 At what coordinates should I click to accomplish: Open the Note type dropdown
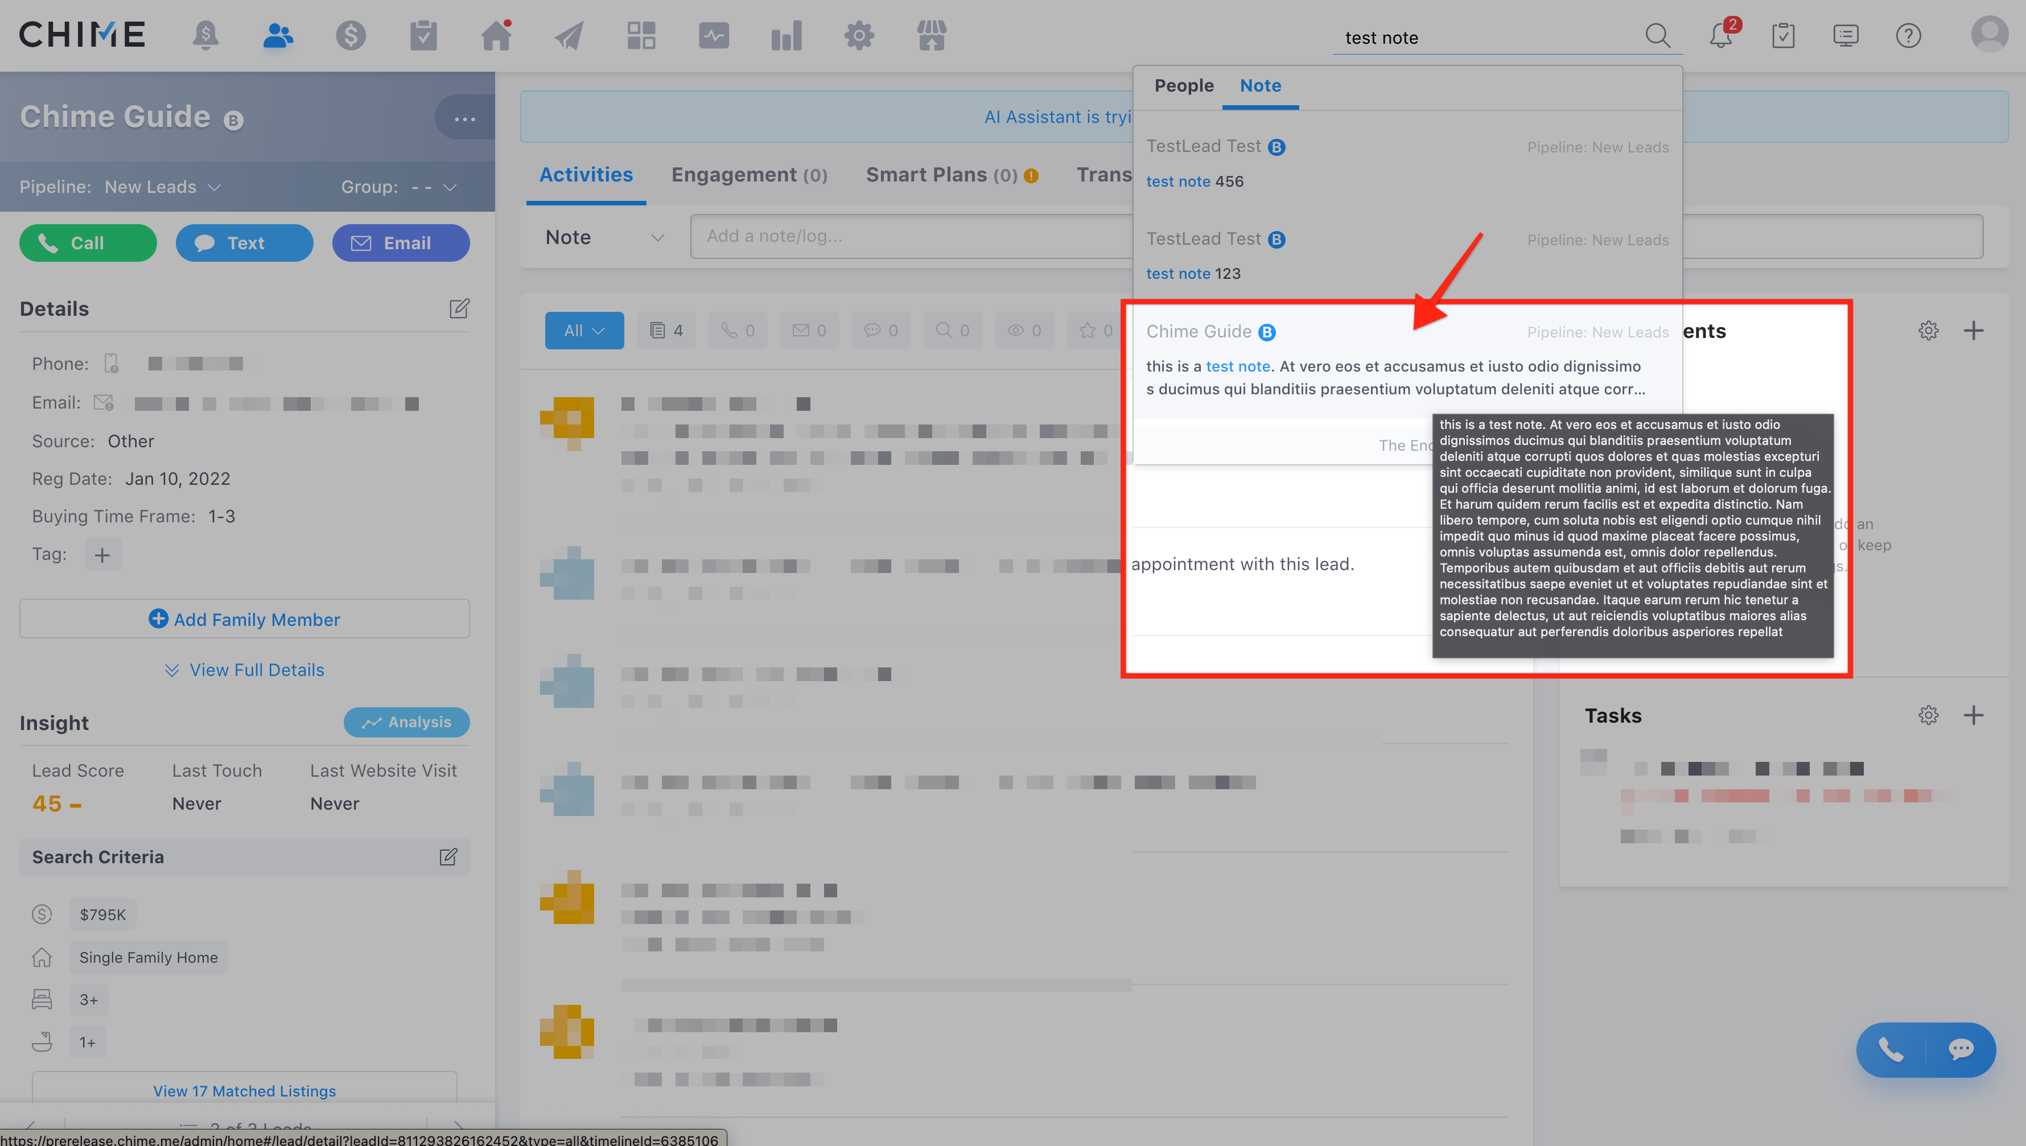click(604, 237)
